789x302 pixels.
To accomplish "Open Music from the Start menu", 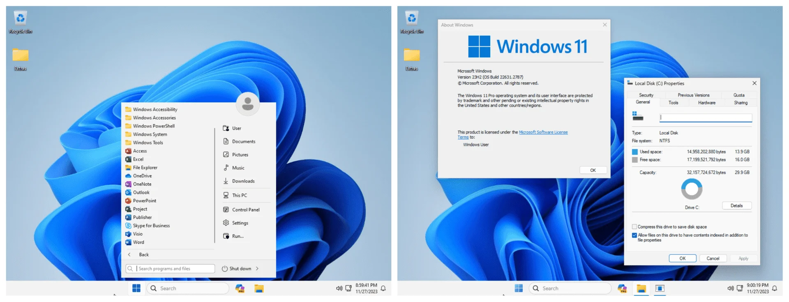I will click(233, 168).
